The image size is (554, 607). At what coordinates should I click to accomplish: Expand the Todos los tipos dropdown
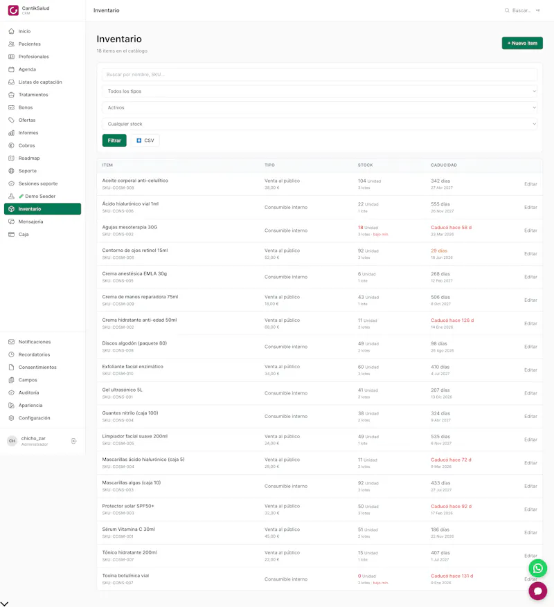pos(320,91)
